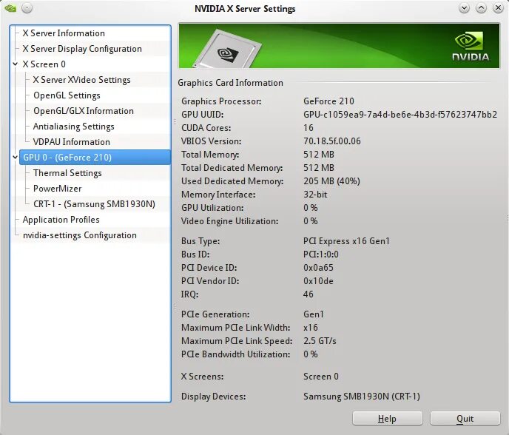This screenshot has height=435, width=509.
Task: Maximize the NVIDIA X Server Settings window
Action: pyautogui.click(x=481, y=8)
